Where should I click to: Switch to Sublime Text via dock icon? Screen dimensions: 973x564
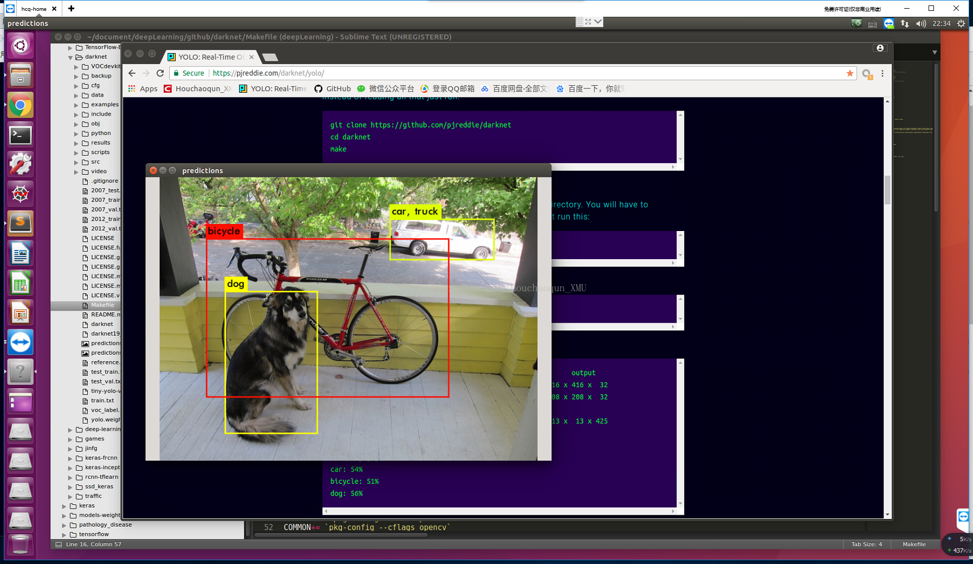pos(21,223)
